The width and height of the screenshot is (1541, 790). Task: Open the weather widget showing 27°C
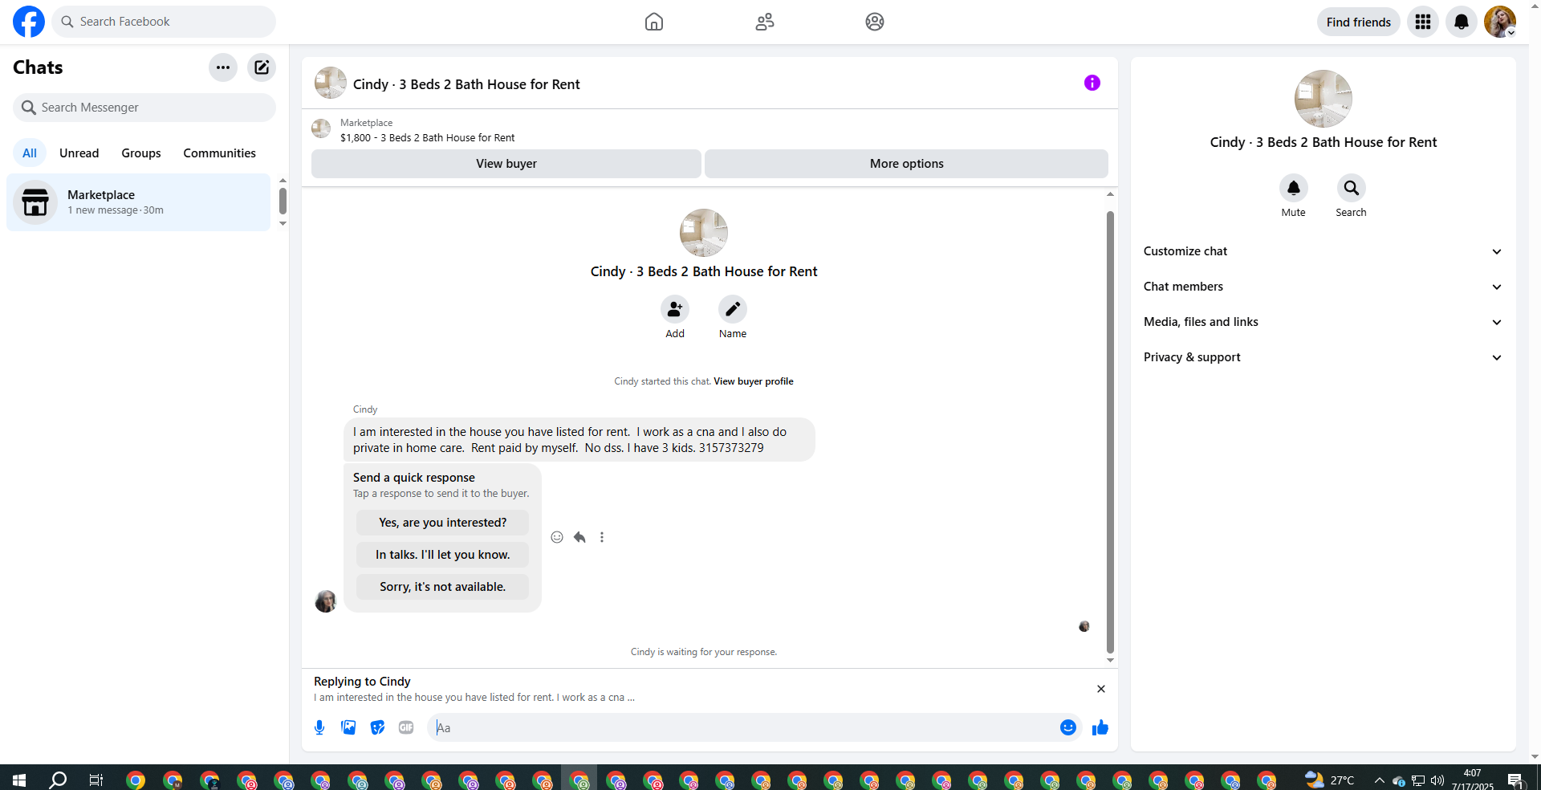pyautogui.click(x=1330, y=780)
